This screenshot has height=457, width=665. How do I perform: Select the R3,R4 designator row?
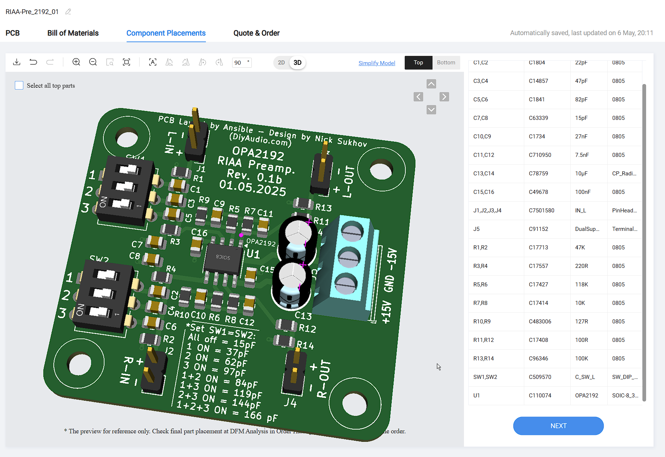pos(555,266)
